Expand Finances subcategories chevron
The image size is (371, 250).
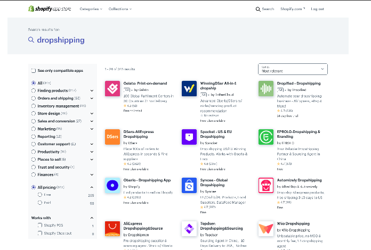92,174
